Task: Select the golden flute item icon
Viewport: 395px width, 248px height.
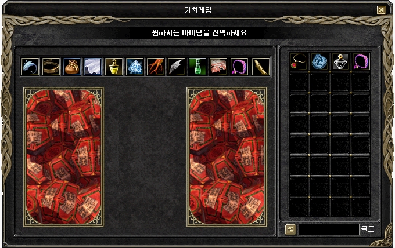Action: pyautogui.click(x=261, y=67)
